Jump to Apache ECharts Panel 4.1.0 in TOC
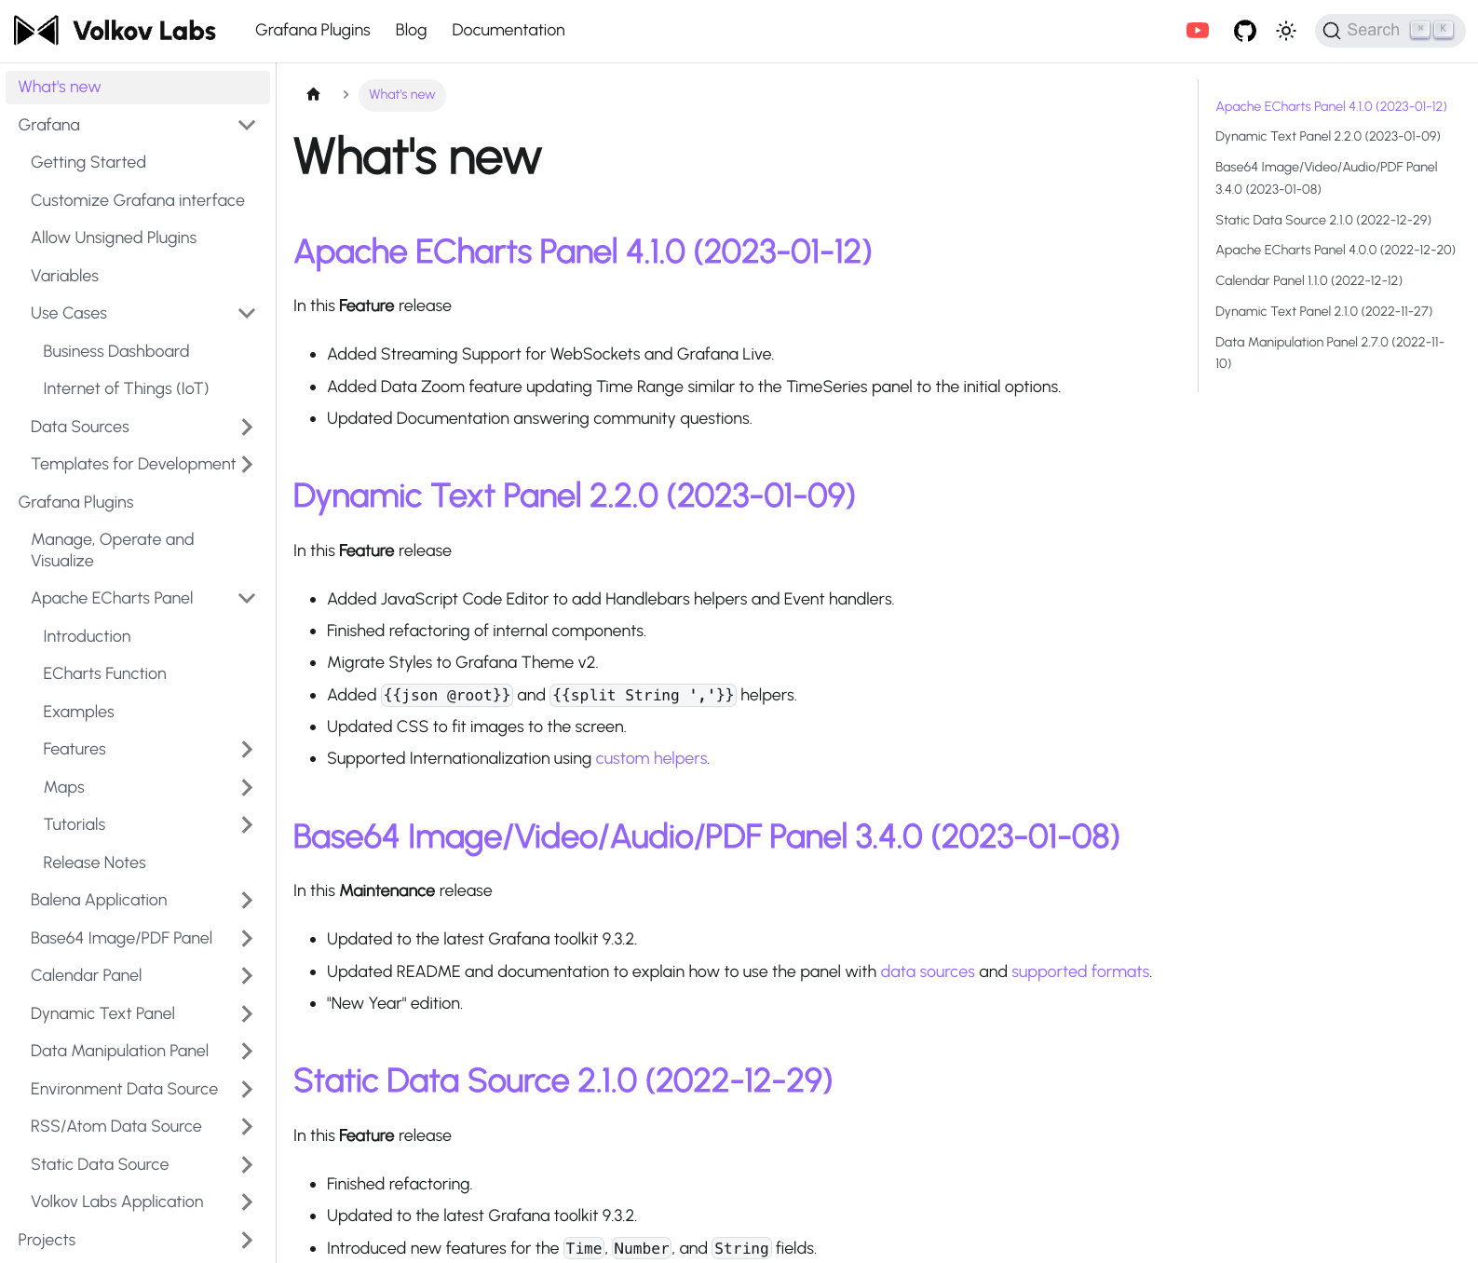This screenshot has height=1263, width=1478. point(1331,106)
